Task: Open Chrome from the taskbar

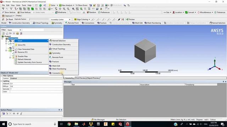Action: [x=69, y=124]
